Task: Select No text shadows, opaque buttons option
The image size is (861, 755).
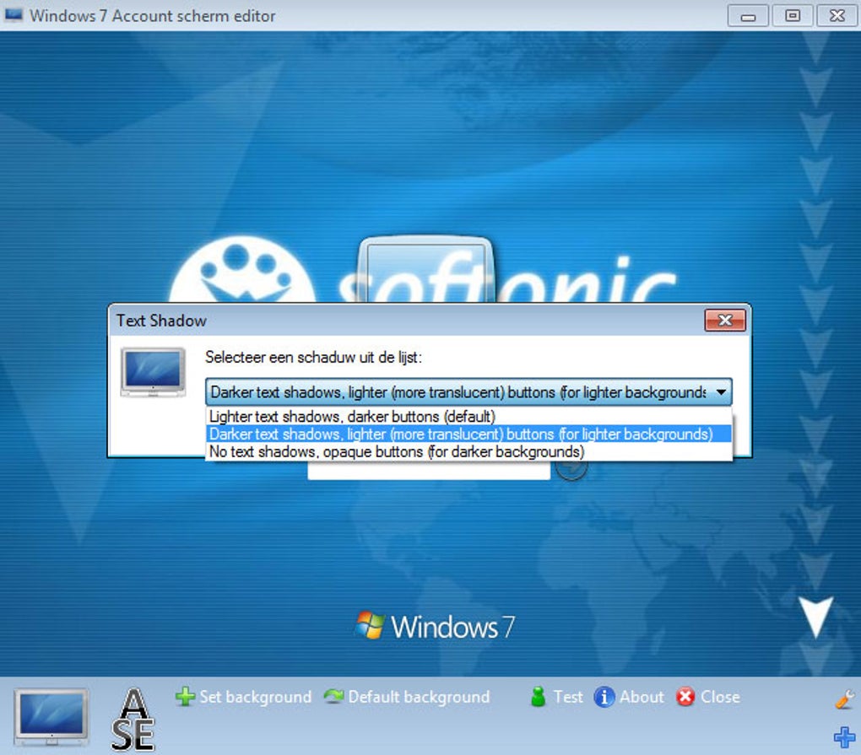Action: 469,451
